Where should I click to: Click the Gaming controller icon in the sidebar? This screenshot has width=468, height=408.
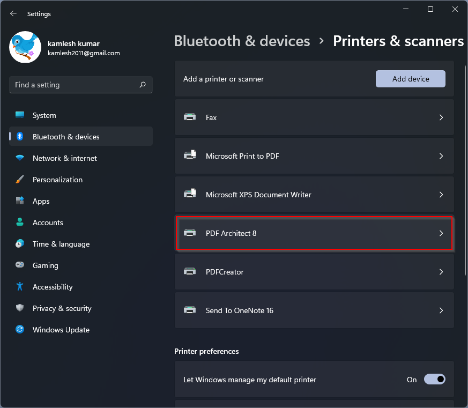coord(20,265)
